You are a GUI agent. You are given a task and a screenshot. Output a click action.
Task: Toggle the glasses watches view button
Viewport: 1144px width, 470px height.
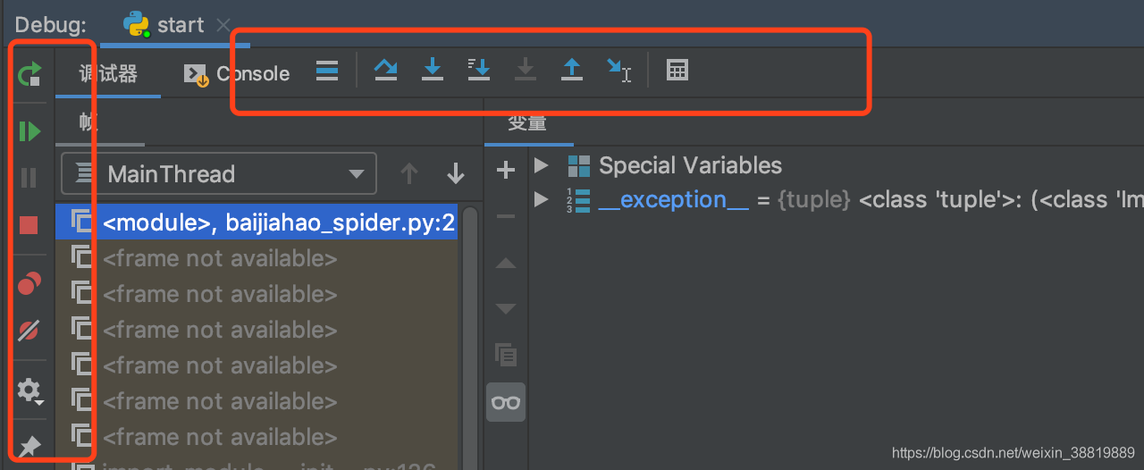(x=506, y=402)
